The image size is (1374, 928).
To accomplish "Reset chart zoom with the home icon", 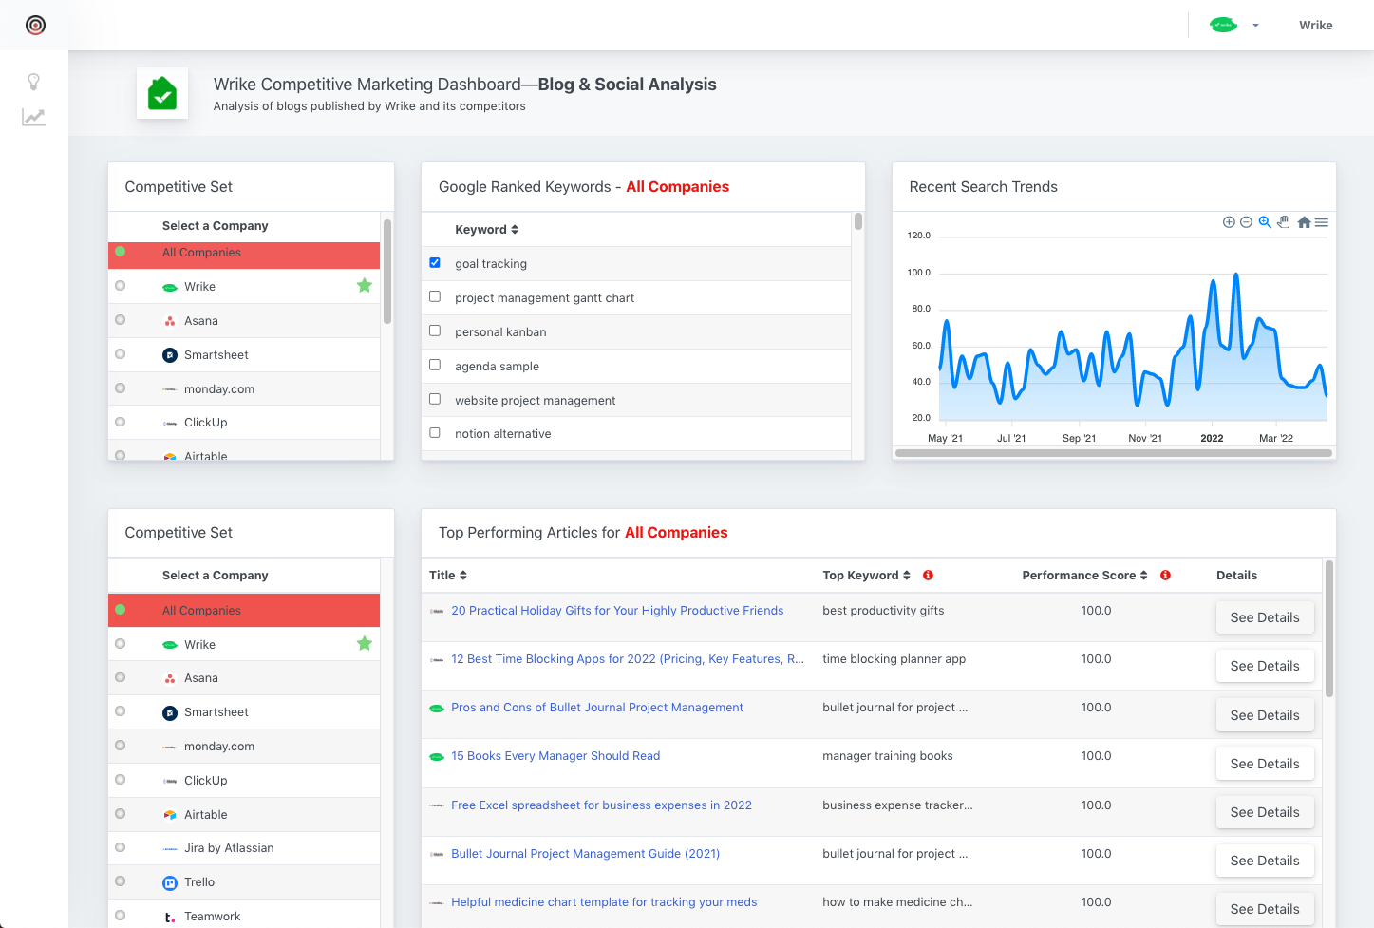I will coord(1304,222).
